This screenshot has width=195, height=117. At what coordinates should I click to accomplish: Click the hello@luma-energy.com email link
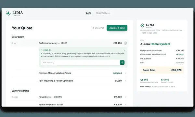(172, 30)
